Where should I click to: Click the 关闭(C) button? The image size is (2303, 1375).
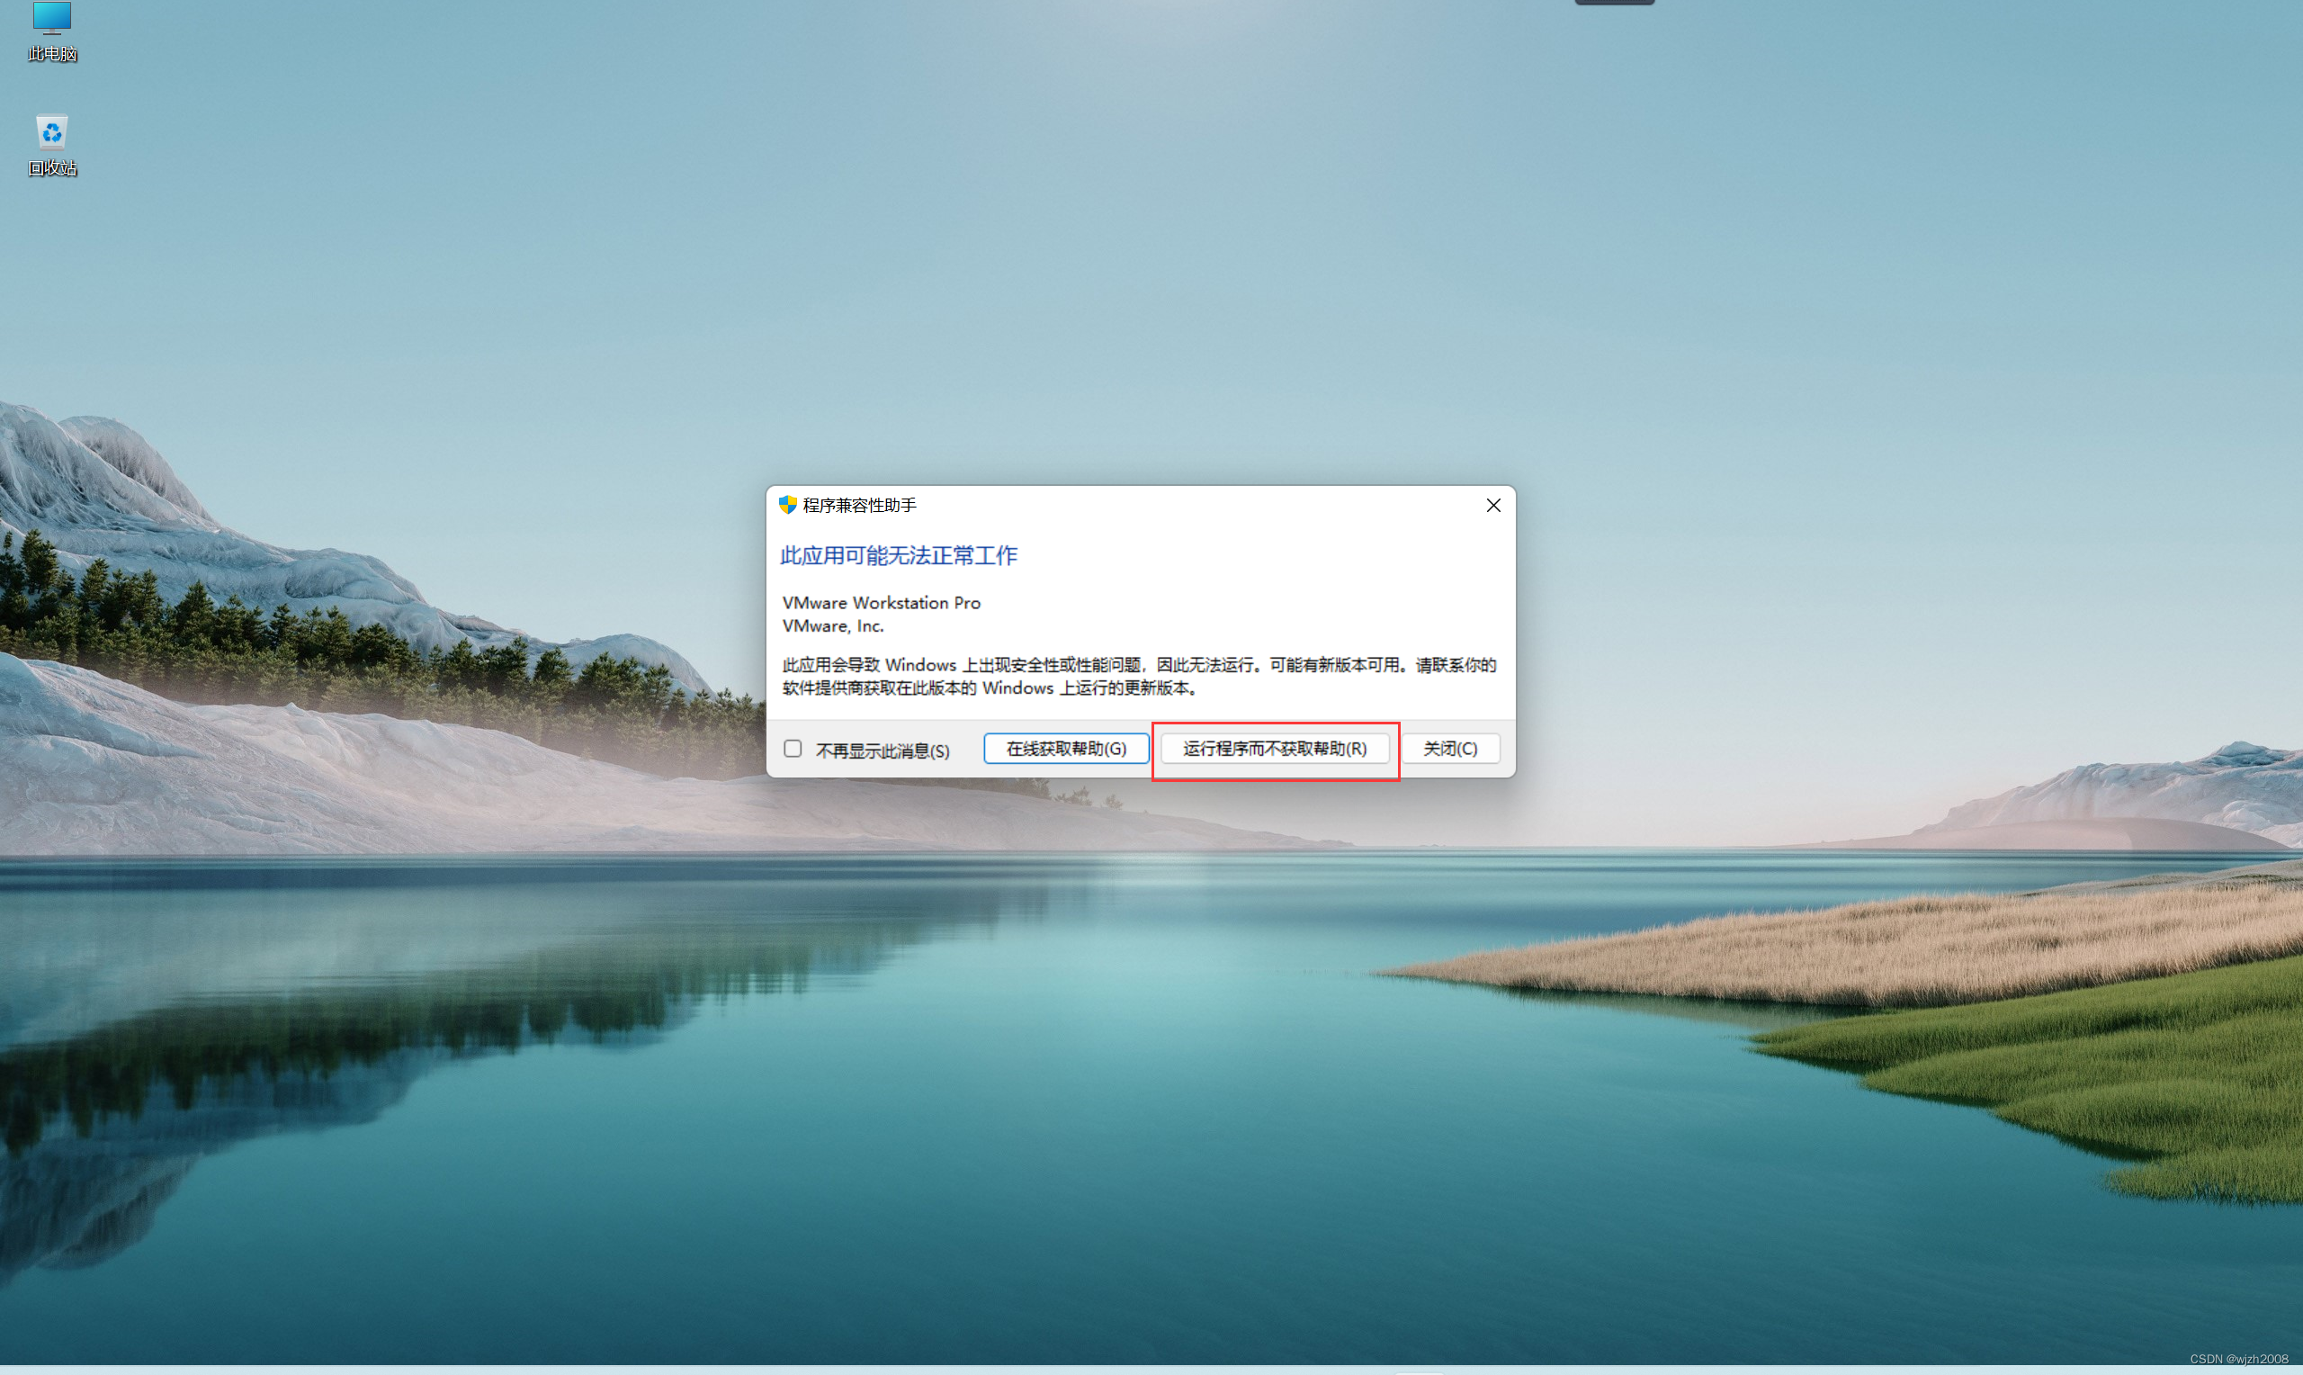click(x=1450, y=748)
